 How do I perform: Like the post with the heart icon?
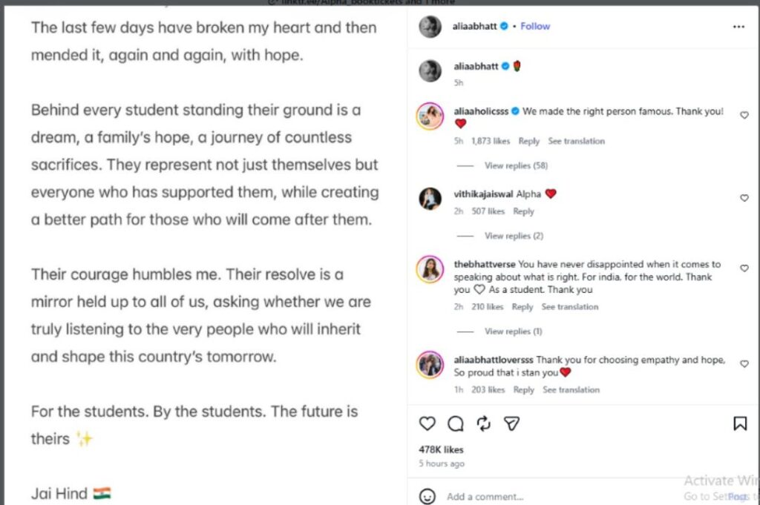pyautogui.click(x=427, y=423)
